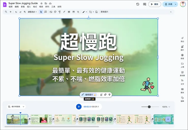
Task: Click the reset image icon
Action: pos(97,12)
